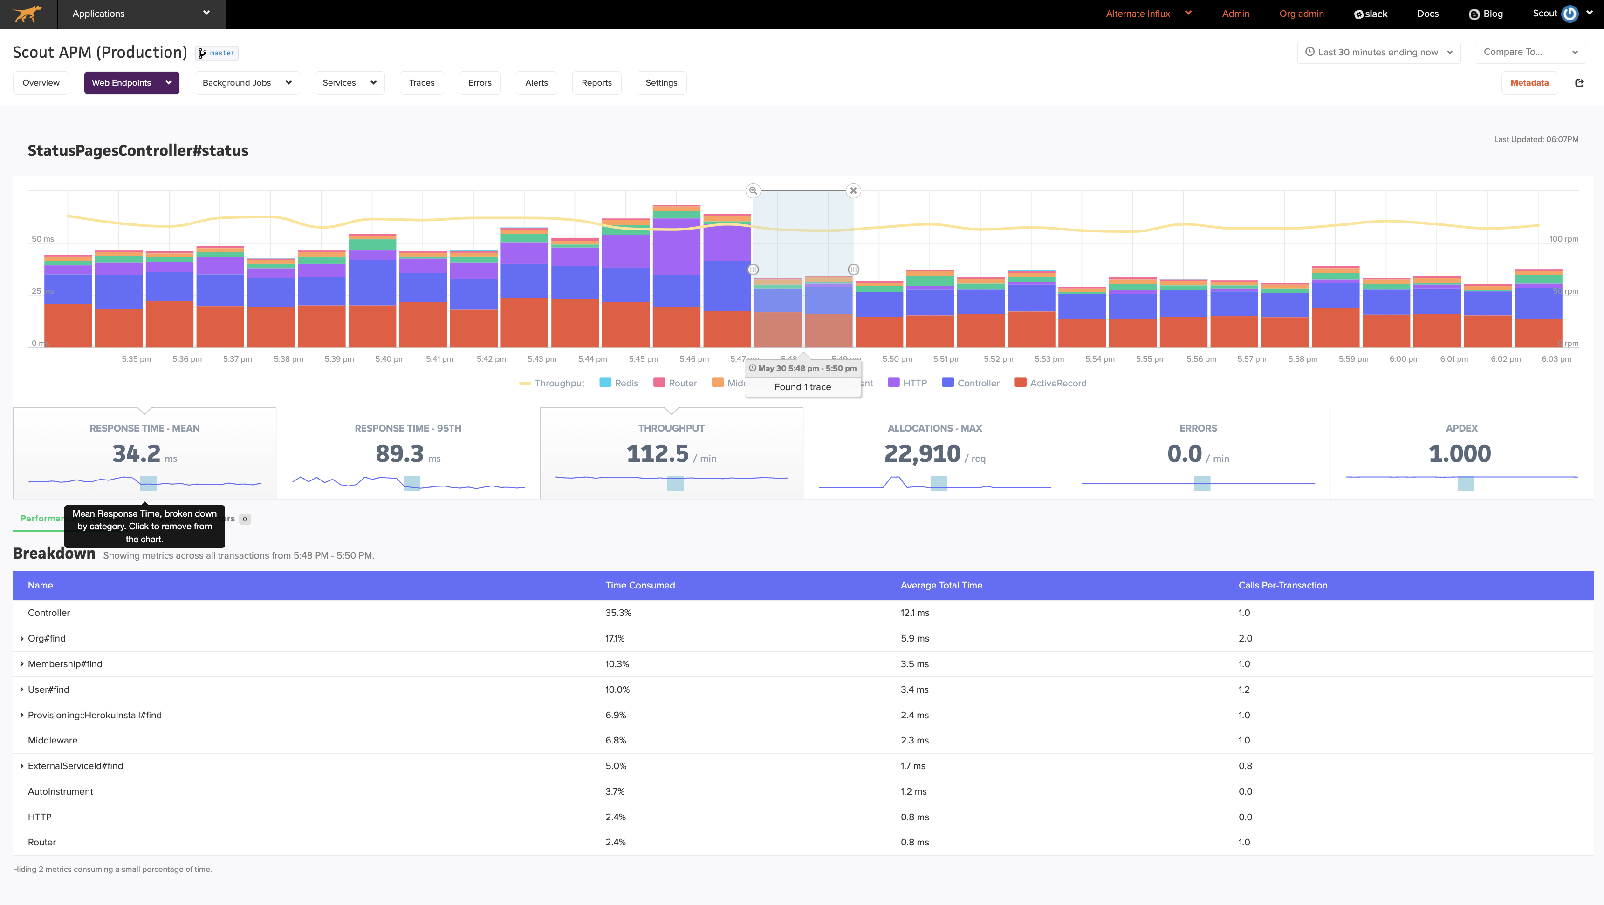Screen dimensions: 1604x905
Task: Expand the Org#find breakdown row
Action: (22, 638)
